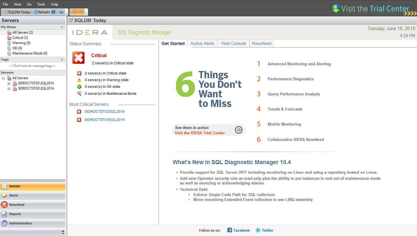Image resolution: width=417 pixels, height=236 pixels.
Task: Expand the SIDROCTST02\SQL2014 tree node
Action: point(9,83)
